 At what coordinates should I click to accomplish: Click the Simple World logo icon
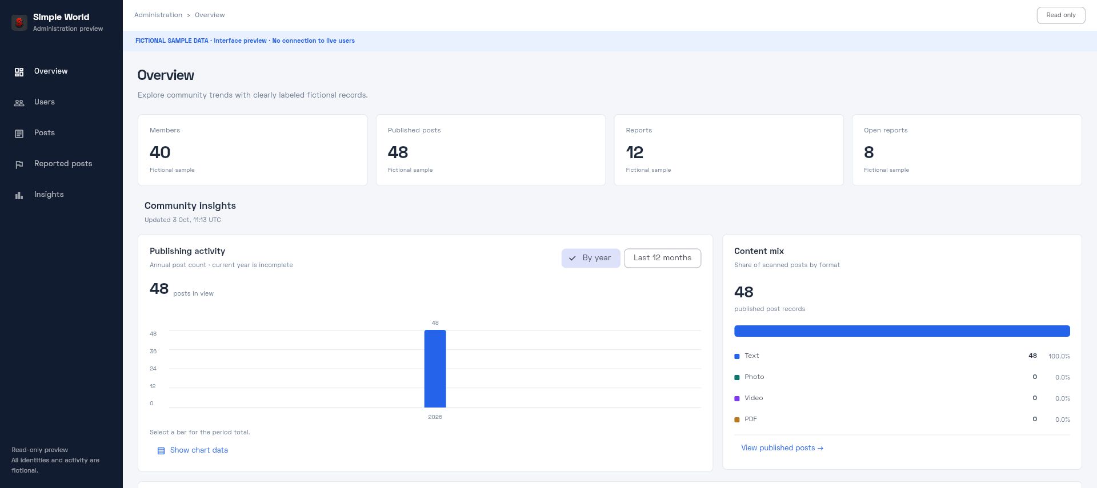click(19, 23)
